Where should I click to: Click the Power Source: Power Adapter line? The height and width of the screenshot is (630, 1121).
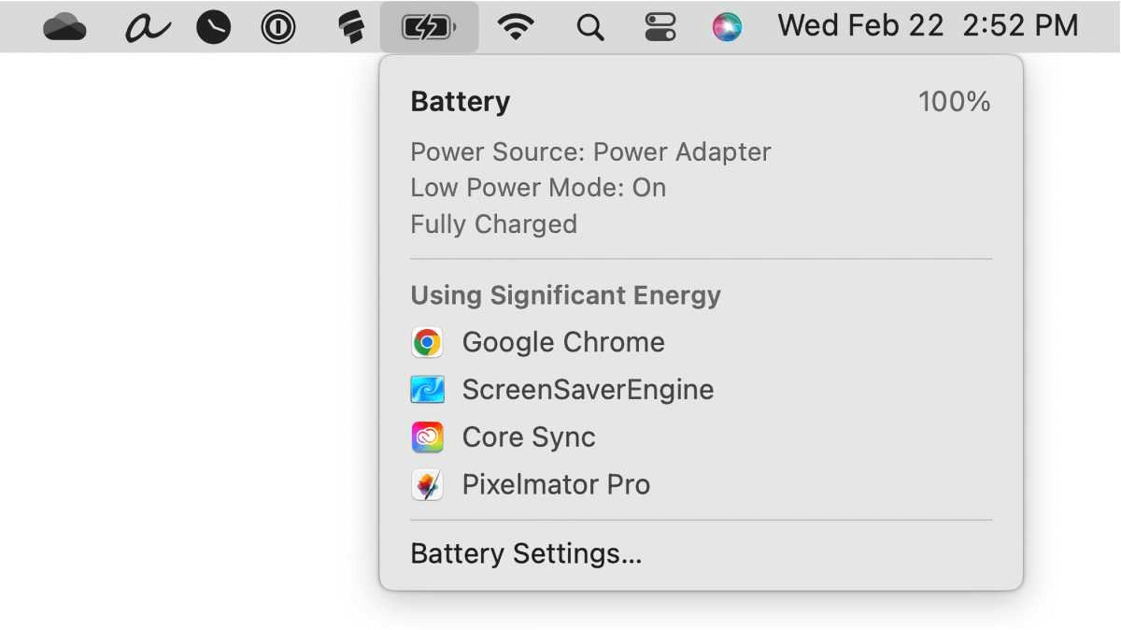(x=590, y=152)
